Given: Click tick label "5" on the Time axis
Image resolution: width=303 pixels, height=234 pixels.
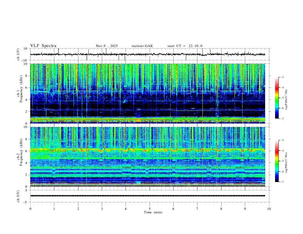Looking at the screenshot, I should (150, 209).
